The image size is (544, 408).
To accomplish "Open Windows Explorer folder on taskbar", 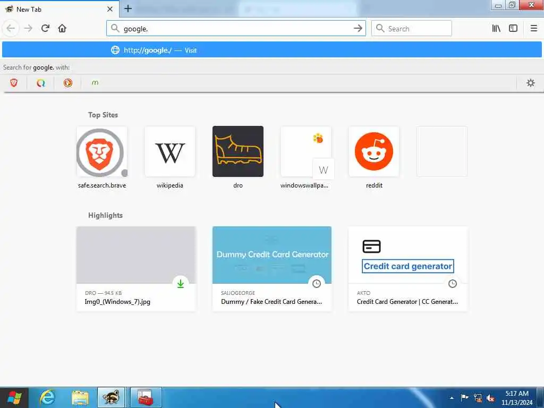I will tap(80, 397).
